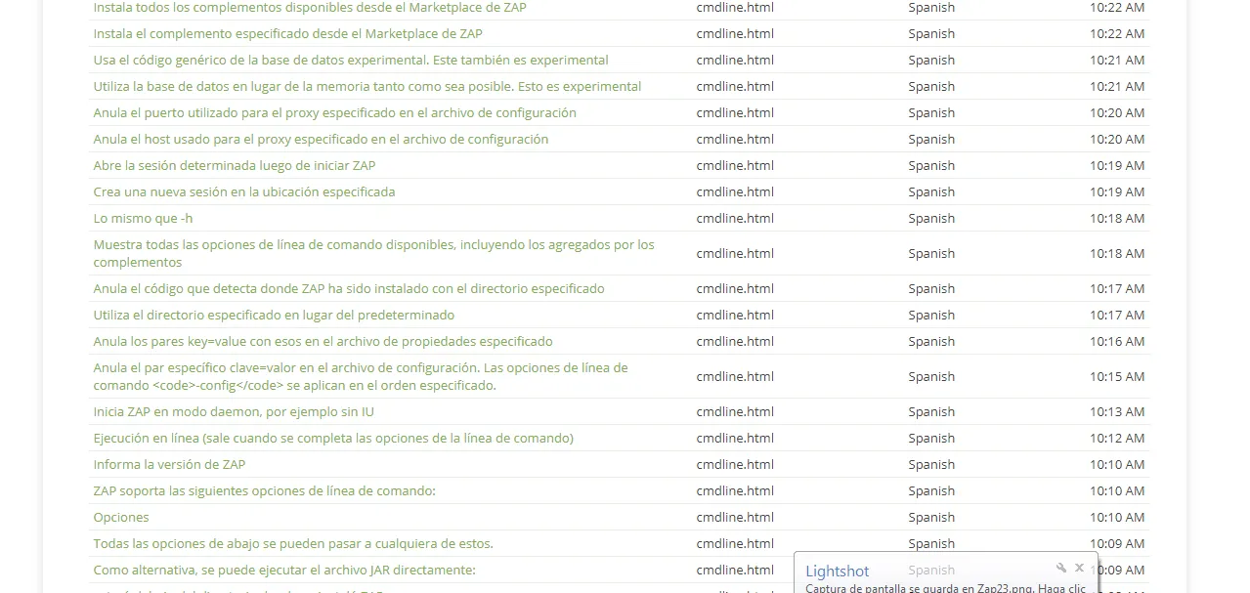The width and height of the screenshot is (1250, 593).
Task: Click the 'Captura de pantalla se guarda' message
Action: (x=945, y=588)
